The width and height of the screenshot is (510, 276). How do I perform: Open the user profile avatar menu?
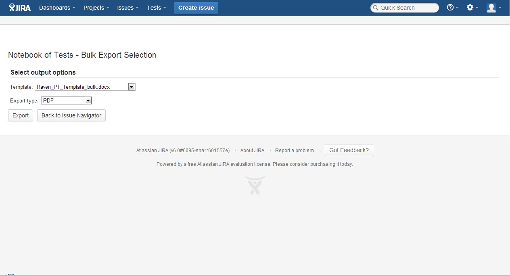494,8
